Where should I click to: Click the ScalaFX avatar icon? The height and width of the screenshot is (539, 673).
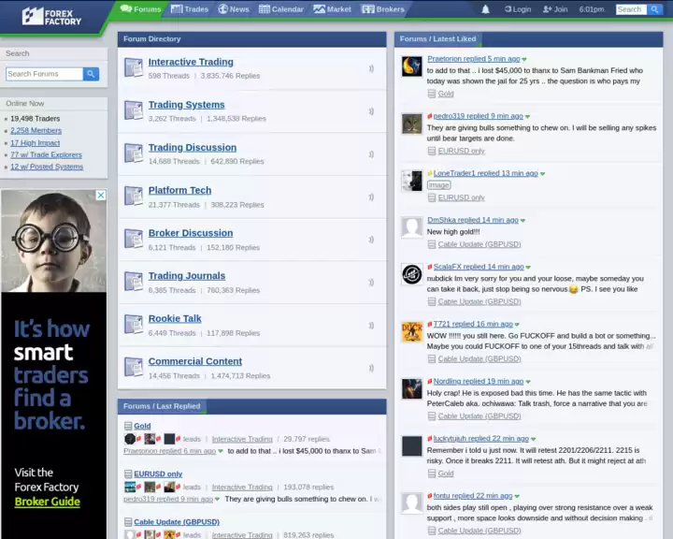[x=412, y=274]
